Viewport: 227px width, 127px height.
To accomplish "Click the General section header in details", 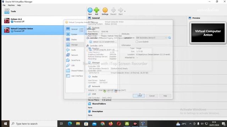I will (x=96, y=18).
